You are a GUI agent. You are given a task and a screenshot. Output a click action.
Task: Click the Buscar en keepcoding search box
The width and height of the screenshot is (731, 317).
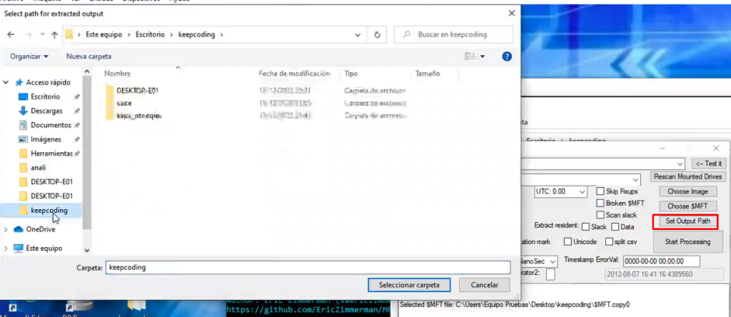point(453,34)
